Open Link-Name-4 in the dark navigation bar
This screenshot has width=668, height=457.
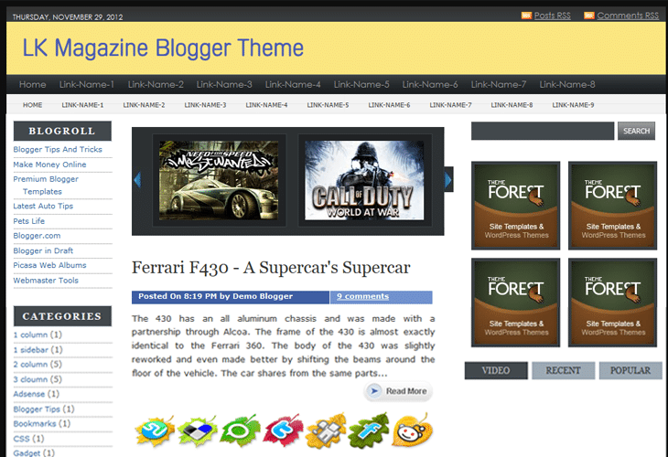(293, 84)
